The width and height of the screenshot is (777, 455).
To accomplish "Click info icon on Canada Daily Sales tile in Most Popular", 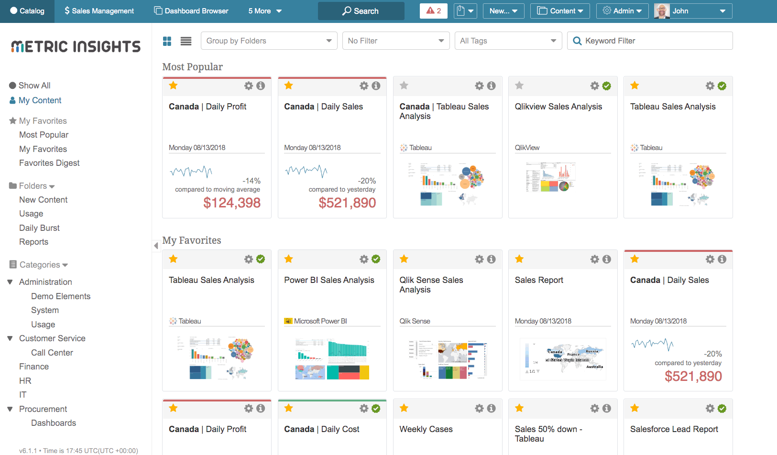I will click(x=376, y=86).
